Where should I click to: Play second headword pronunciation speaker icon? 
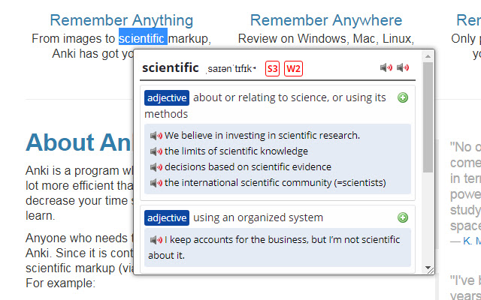[x=404, y=68]
